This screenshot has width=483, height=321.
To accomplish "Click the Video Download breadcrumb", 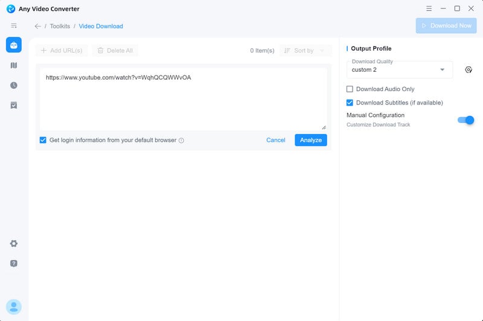I will [101, 26].
